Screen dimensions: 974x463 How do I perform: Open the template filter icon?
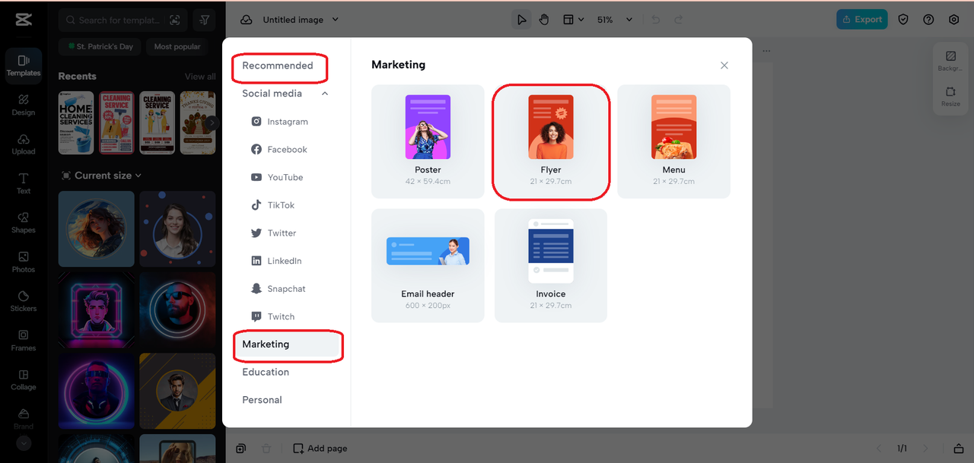(x=203, y=21)
